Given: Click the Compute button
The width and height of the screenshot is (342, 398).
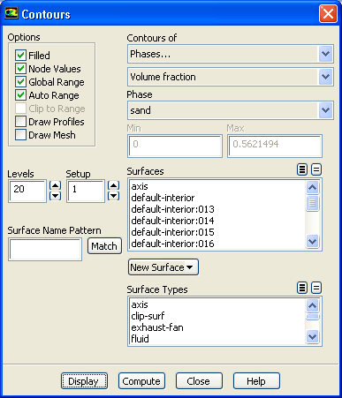Looking at the screenshot, I should pos(141,381).
